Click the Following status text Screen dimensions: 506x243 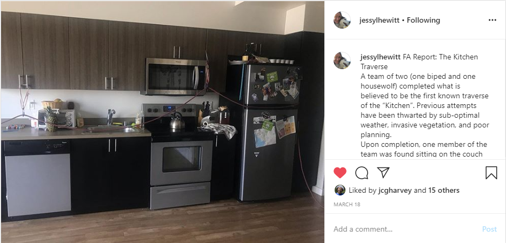[423, 21]
